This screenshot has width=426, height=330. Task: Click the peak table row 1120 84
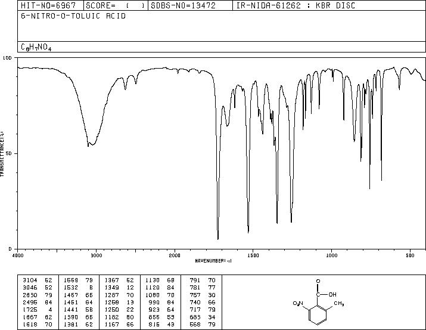click(160, 288)
